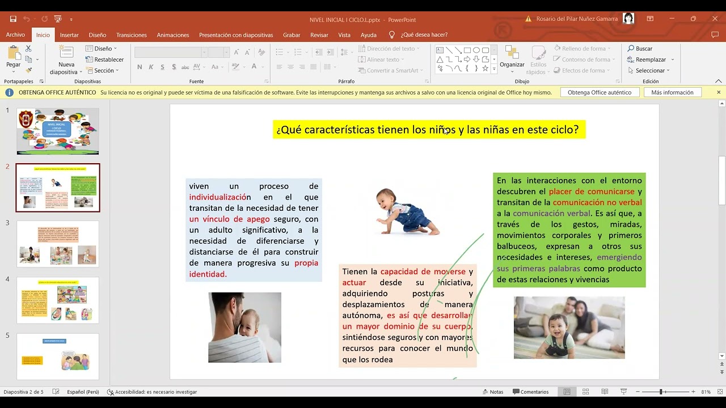726x408 pixels.
Task: Click the Pegar paste icon
Action: coord(13,53)
